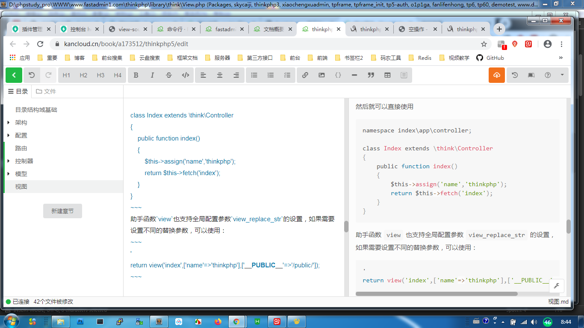584x328 pixels.
Task: Select the 视图 chapter
Action: [x=63, y=187]
